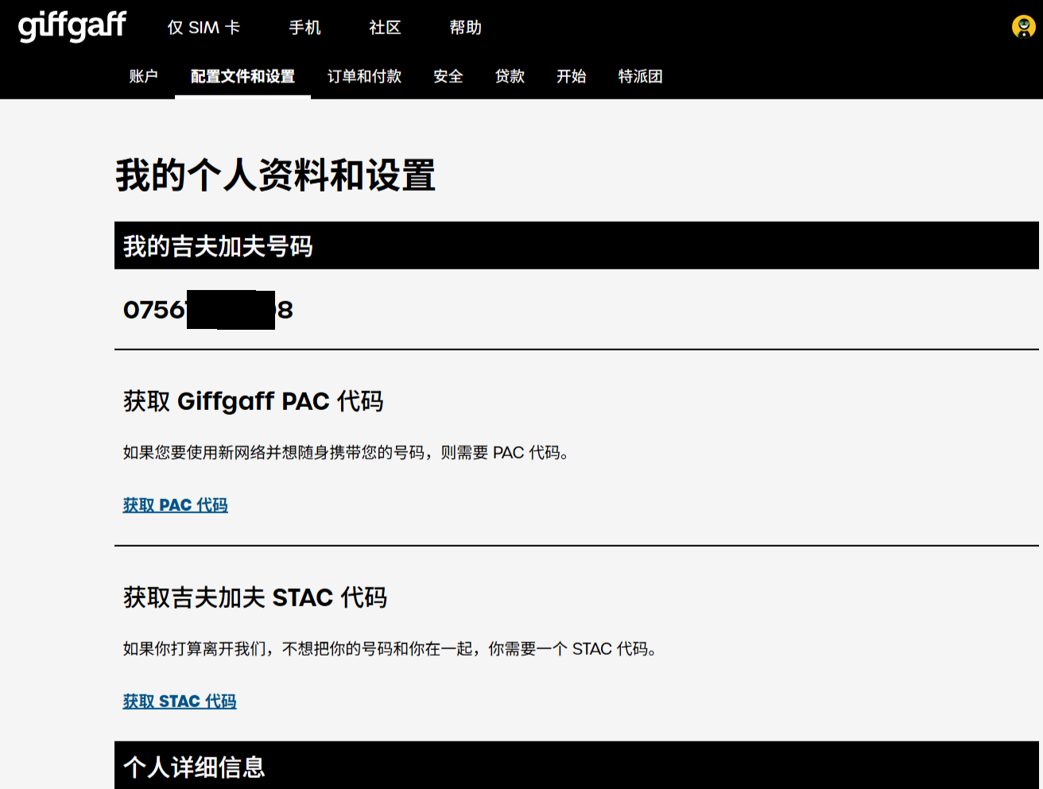Screen dimensions: 1043x789
Task: Go to 社区 in top navigation
Action: pos(385,28)
